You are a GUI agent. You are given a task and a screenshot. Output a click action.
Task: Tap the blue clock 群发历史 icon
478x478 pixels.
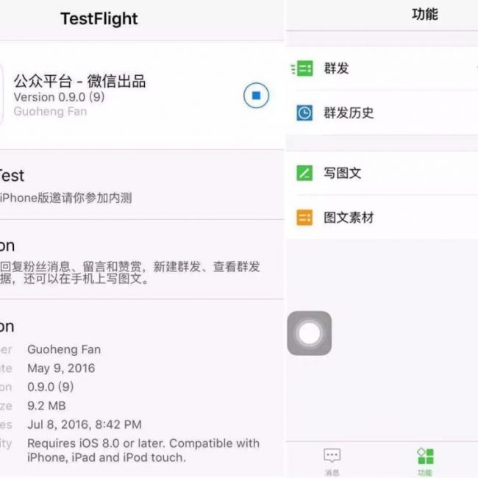(304, 113)
